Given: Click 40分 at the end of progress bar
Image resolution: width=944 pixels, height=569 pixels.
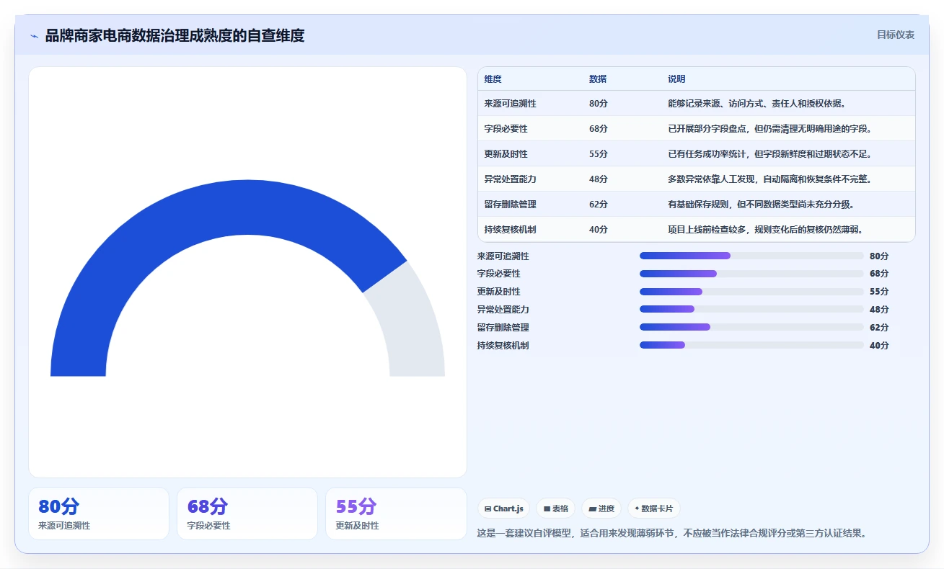Looking at the screenshot, I should click(879, 345).
